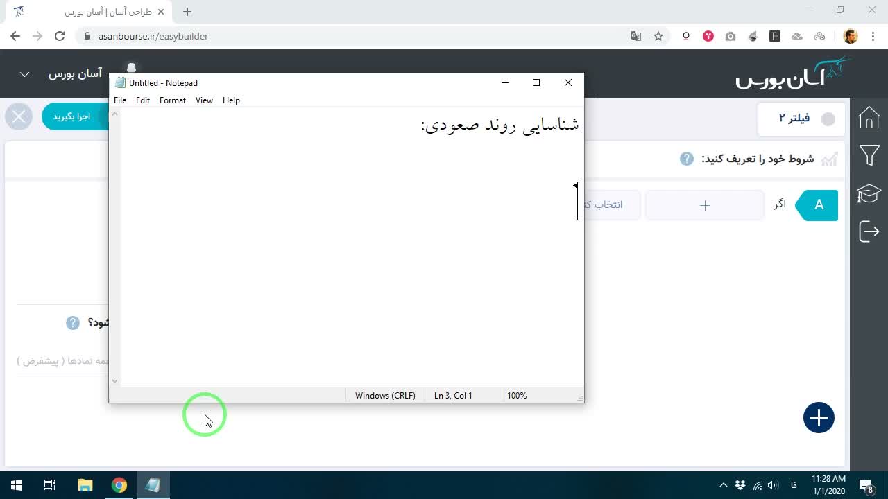
Task: Open the Chrome profile avatar
Action: click(851, 36)
